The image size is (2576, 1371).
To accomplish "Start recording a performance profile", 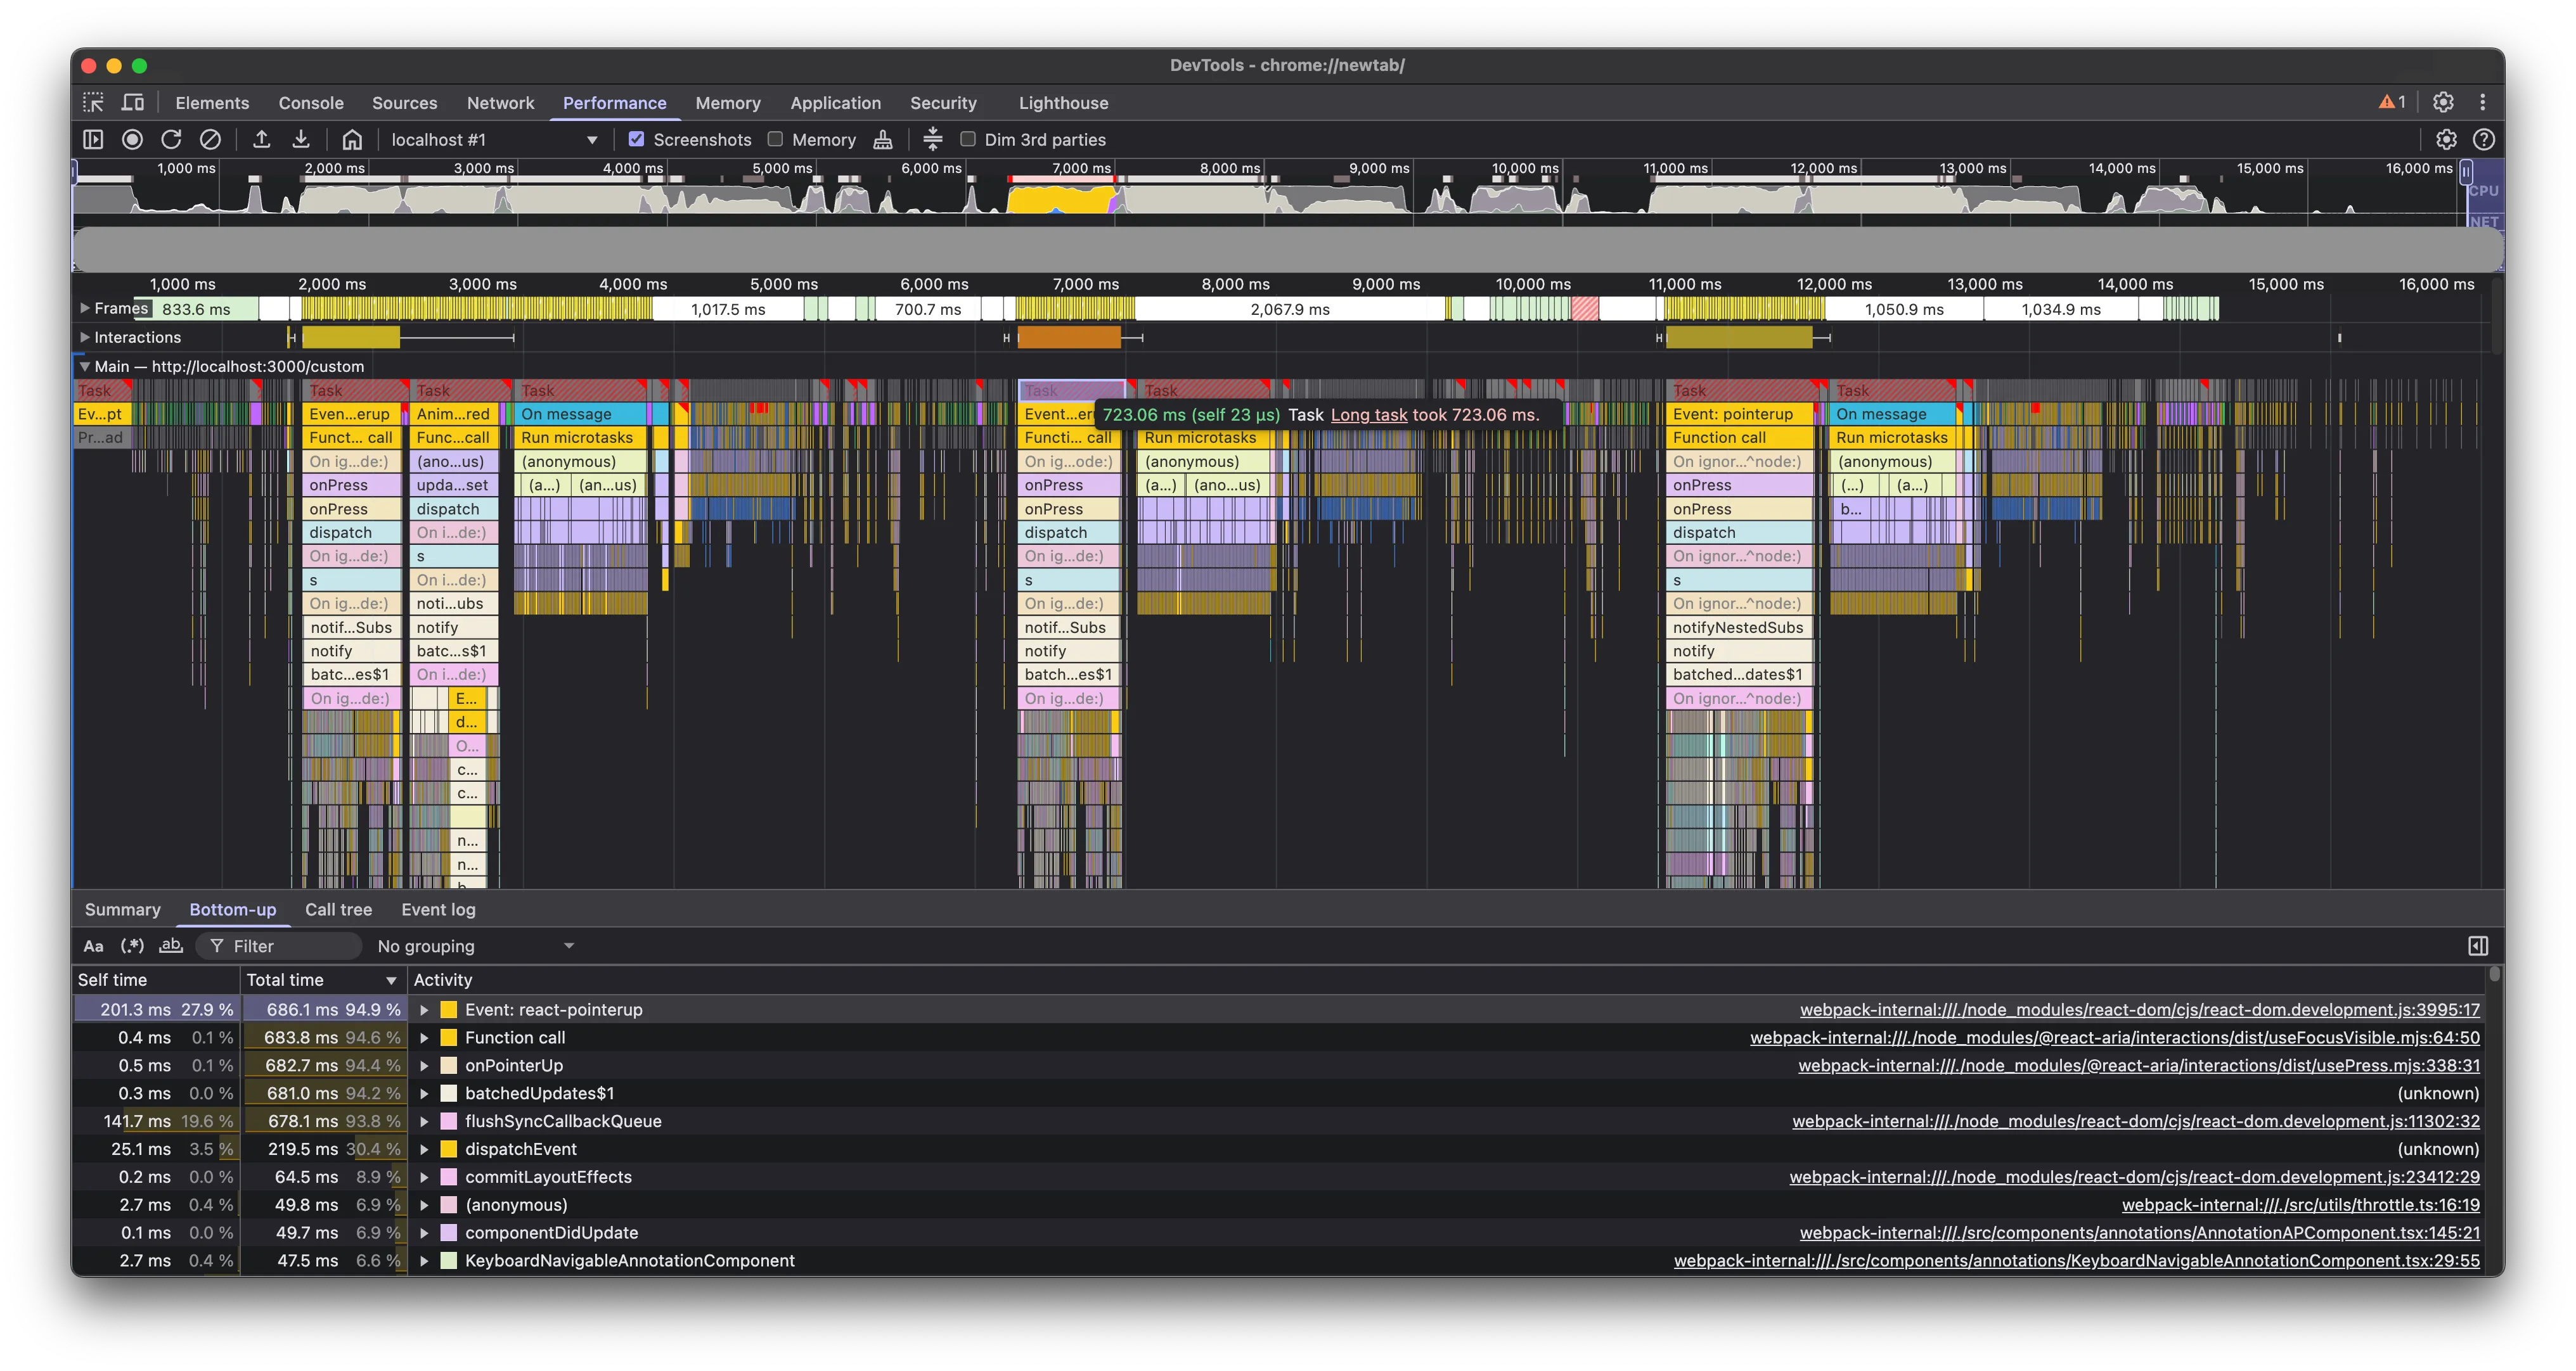I will click(132, 140).
